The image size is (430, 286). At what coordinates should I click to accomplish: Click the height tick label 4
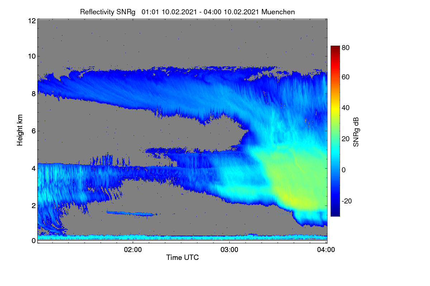33,168
